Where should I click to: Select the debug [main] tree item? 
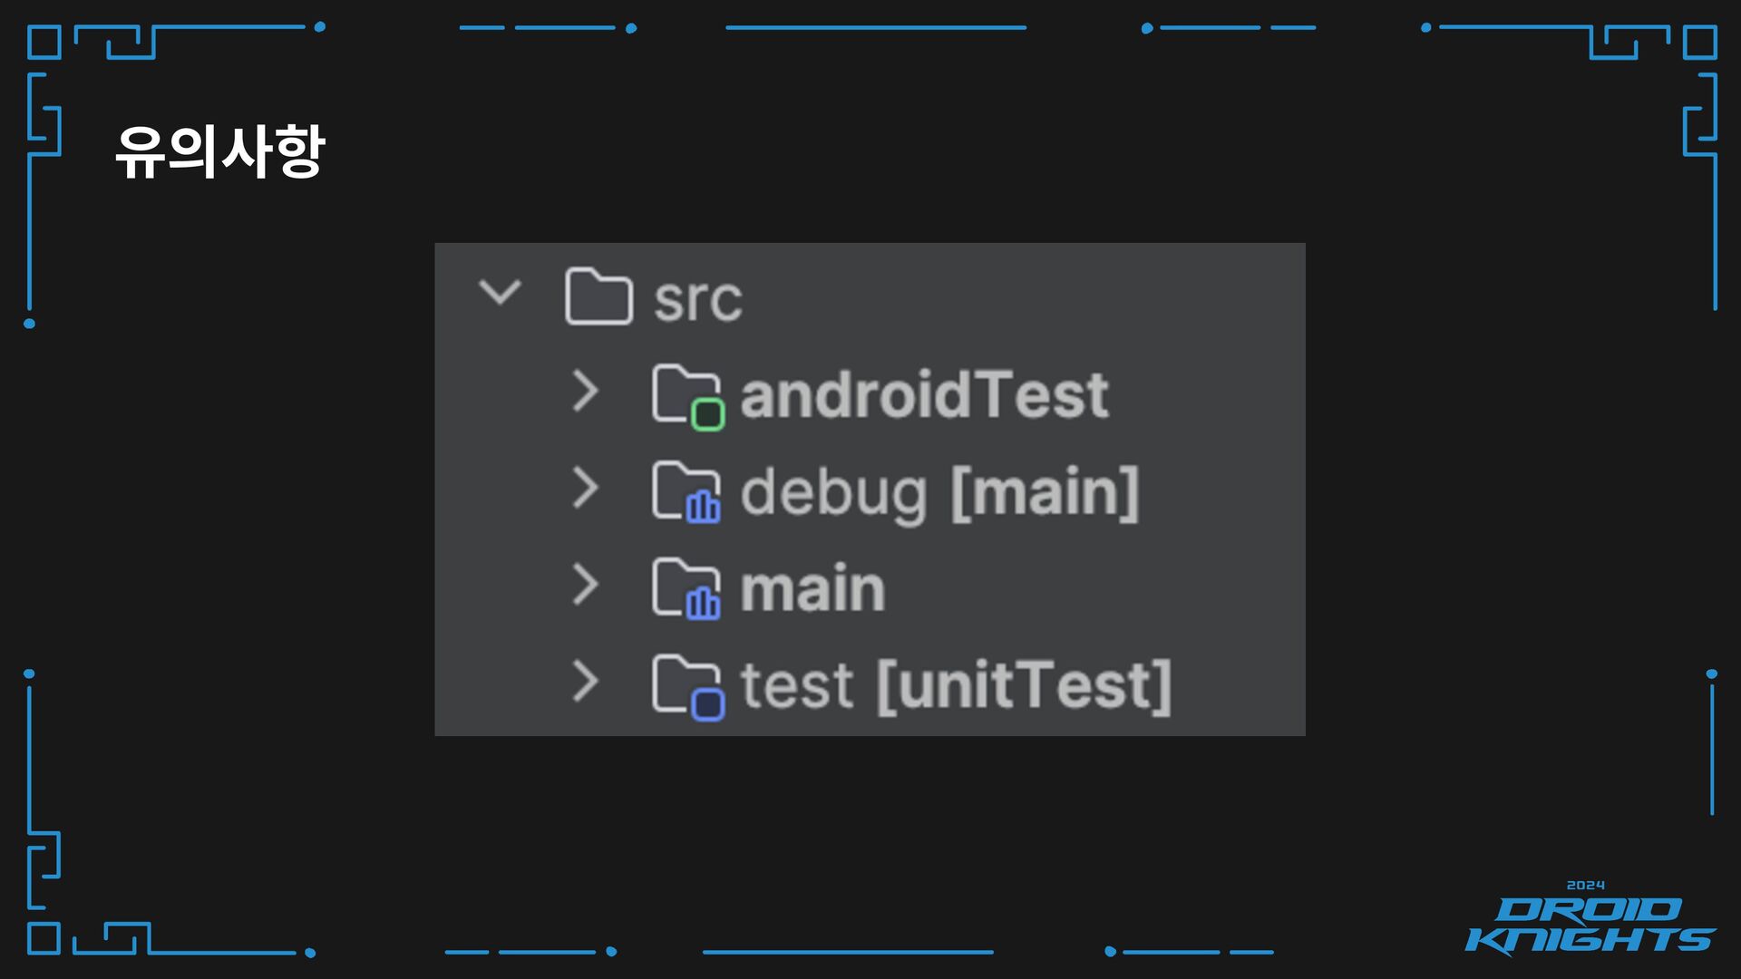939,493
